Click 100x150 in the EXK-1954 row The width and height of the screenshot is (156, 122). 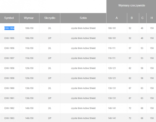(x=29, y=28)
